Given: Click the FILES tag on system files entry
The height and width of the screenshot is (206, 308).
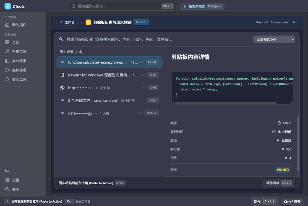Looking at the screenshot, I should point(153,100).
